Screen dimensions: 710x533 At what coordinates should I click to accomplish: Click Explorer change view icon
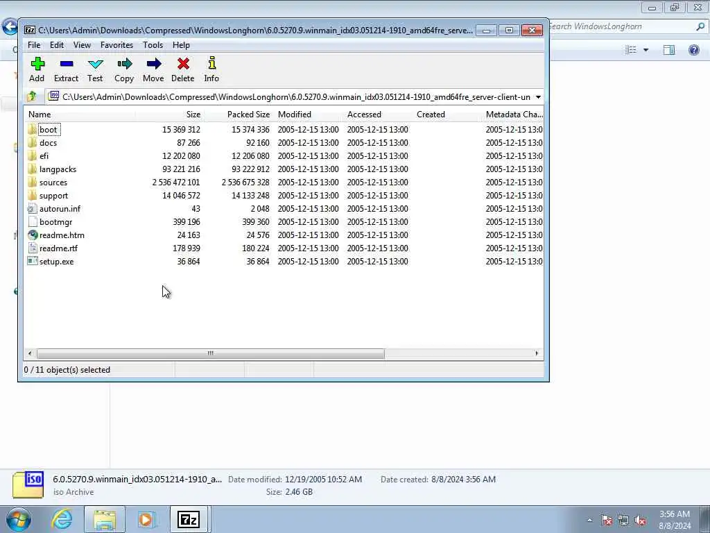point(631,50)
